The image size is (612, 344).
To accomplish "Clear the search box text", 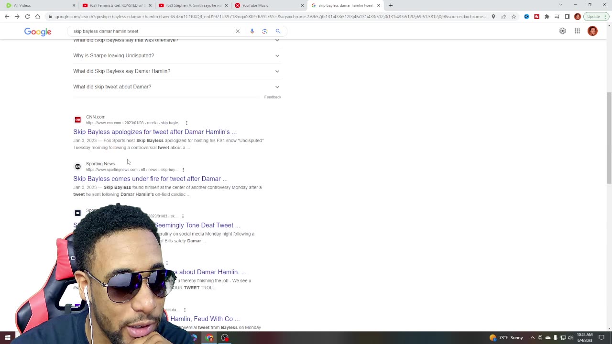I will 238,31.
